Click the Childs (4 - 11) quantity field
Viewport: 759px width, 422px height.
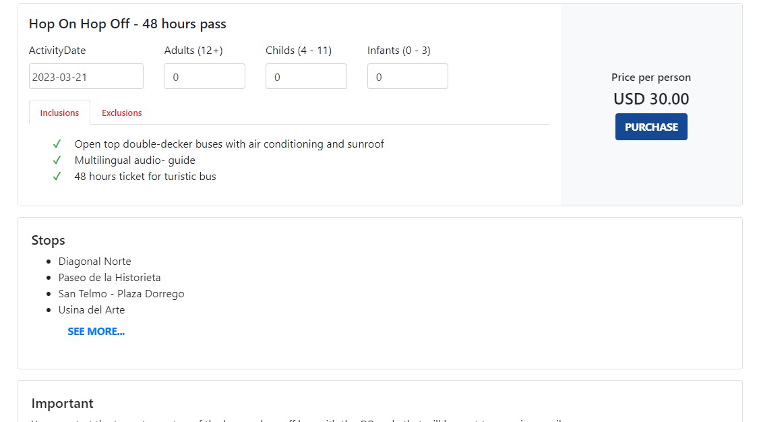tap(306, 77)
